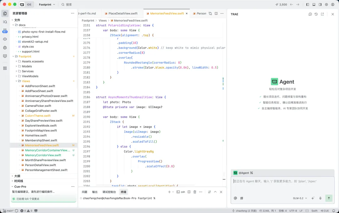The height and width of the screenshot is (213, 339).
Task: Open the GLM-5.2 model dropdown
Action: [x=300, y=198]
